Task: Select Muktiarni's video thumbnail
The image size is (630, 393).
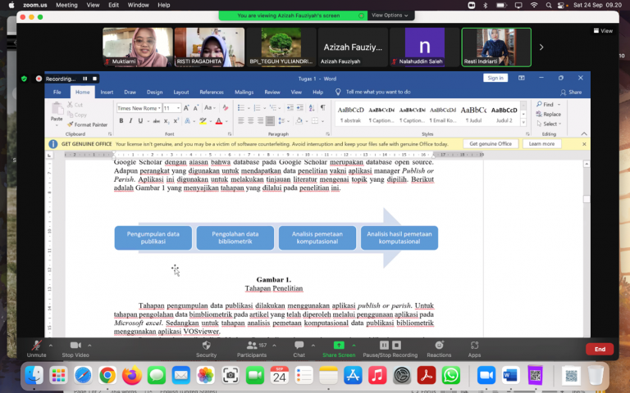Action: point(138,47)
